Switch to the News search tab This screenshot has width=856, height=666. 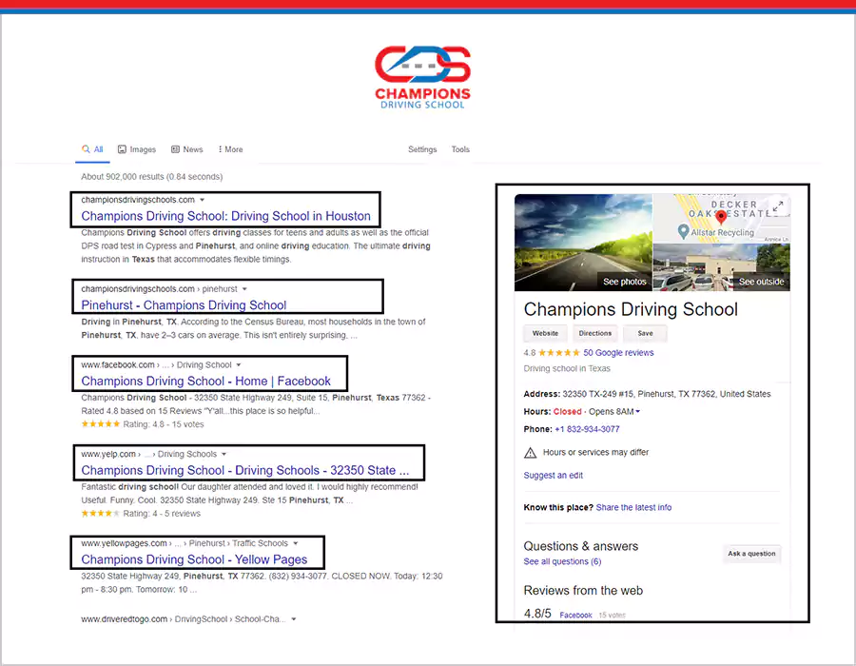click(186, 149)
